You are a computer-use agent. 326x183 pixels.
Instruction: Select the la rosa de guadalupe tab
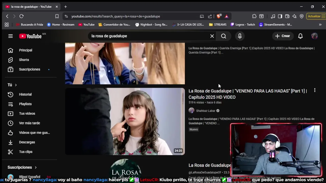click(32, 7)
